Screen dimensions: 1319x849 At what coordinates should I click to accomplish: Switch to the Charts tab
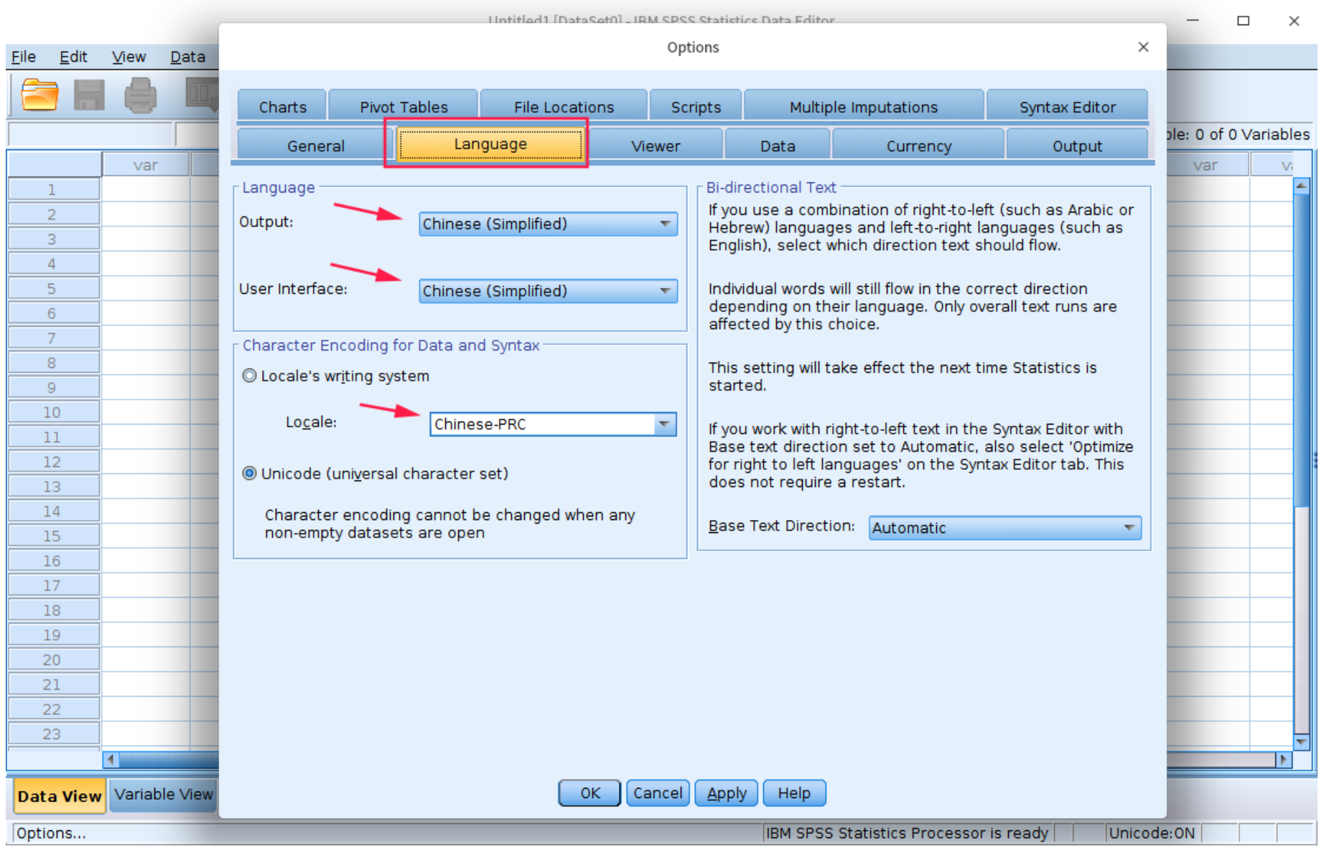coord(282,106)
